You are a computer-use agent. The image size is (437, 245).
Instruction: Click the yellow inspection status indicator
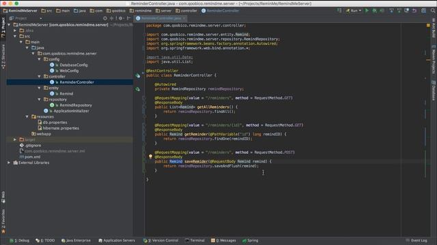coord(428,25)
